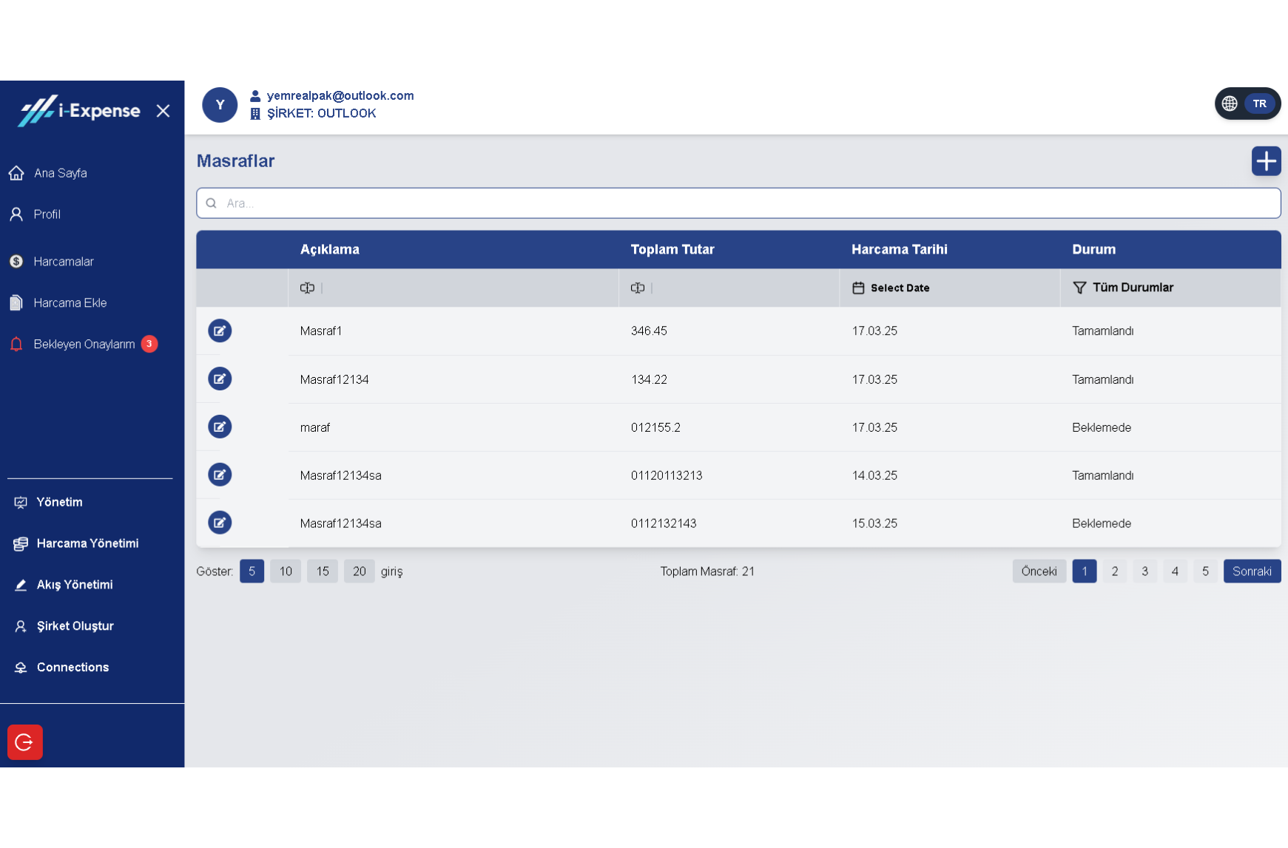The image size is (1288, 848).
Task: Click the Sonraki pagination button
Action: (1252, 571)
